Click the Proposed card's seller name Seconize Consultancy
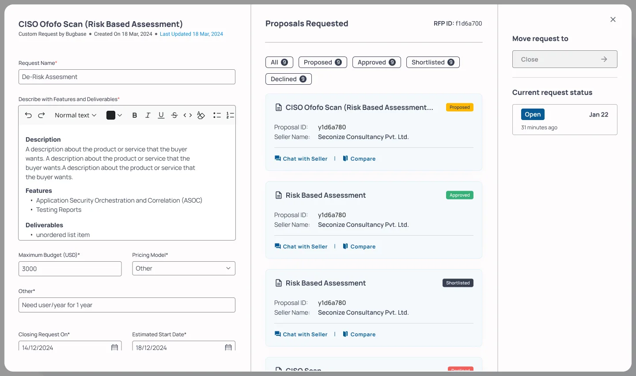This screenshot has width=636, height=376. click(x=363, y=137)
